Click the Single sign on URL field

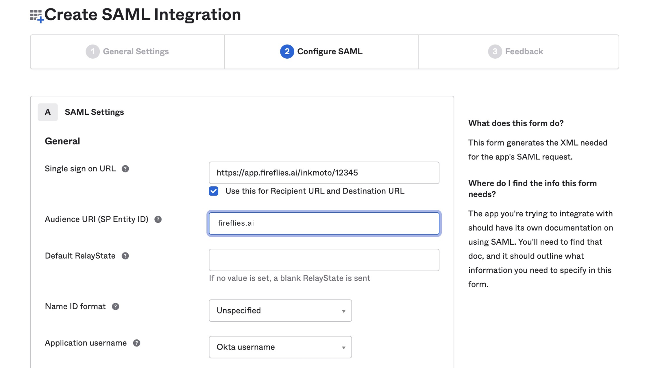[324, 173]
